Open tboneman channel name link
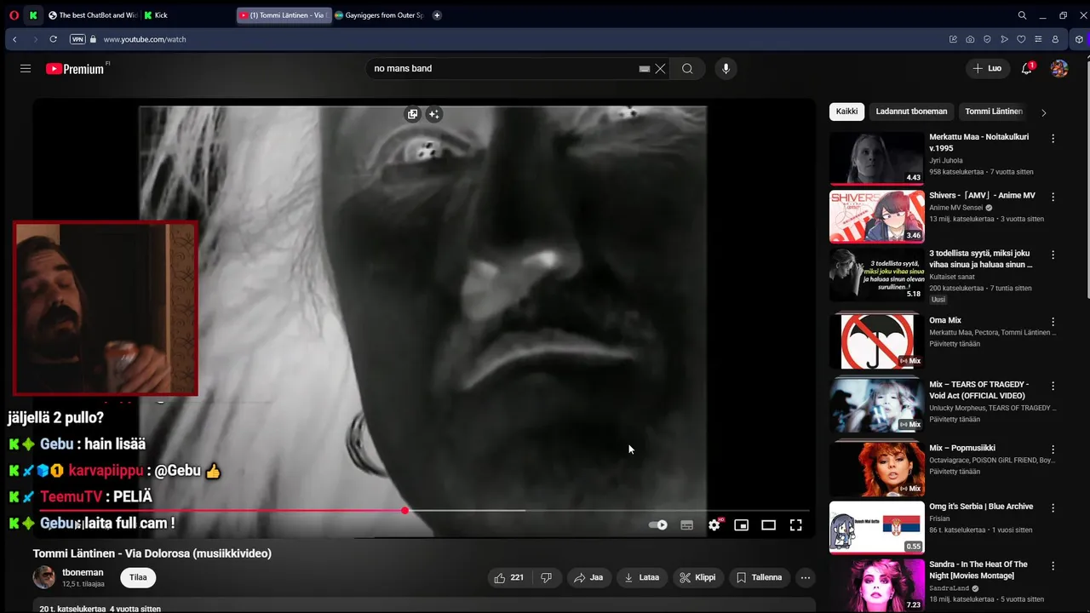Viewport: 1090px width, 613px height. coord(83,572)
